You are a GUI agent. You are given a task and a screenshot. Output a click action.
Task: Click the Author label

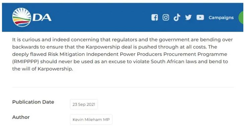21,117
